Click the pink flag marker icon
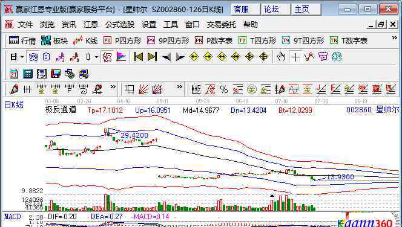 pyautogui.click(x=121, y=57)
